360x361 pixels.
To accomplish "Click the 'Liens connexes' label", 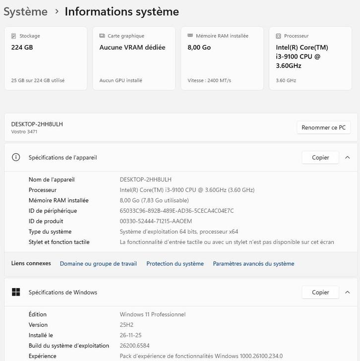I will point(31,263).
